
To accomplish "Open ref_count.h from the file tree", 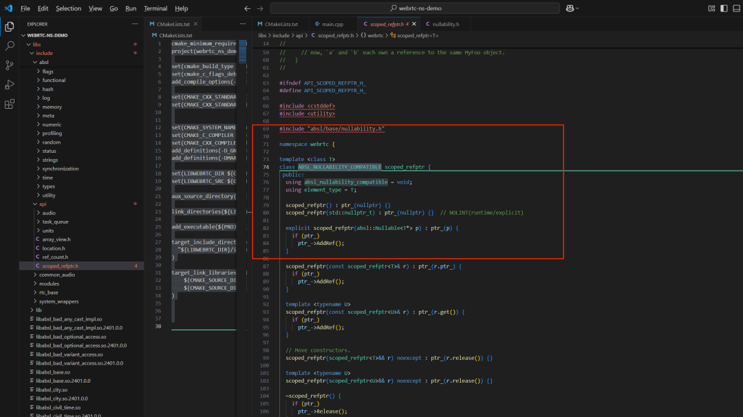I will pyautogui.click(x=56, y=257).
